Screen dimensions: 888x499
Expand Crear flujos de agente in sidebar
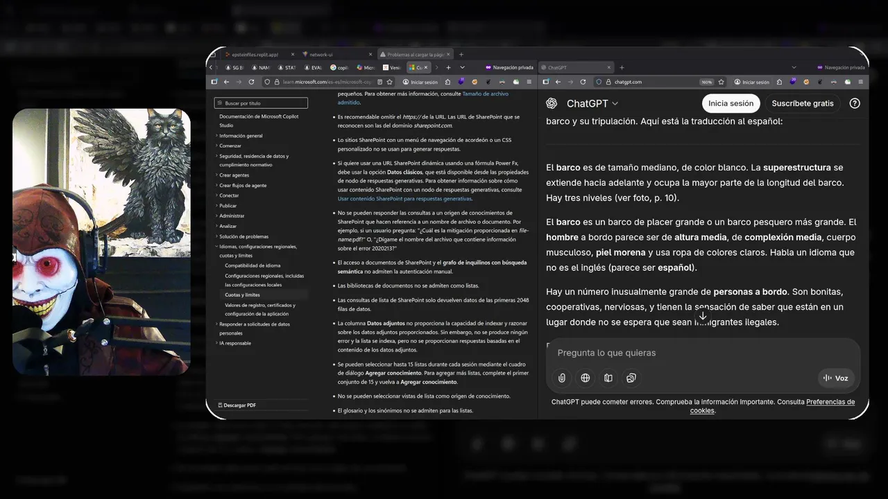(x=243, y=186)
